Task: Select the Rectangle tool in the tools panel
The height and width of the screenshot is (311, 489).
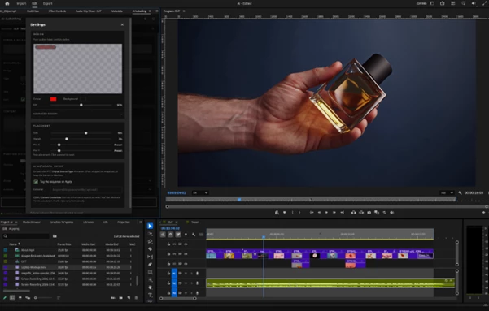Action: click(x=150, y=272)
